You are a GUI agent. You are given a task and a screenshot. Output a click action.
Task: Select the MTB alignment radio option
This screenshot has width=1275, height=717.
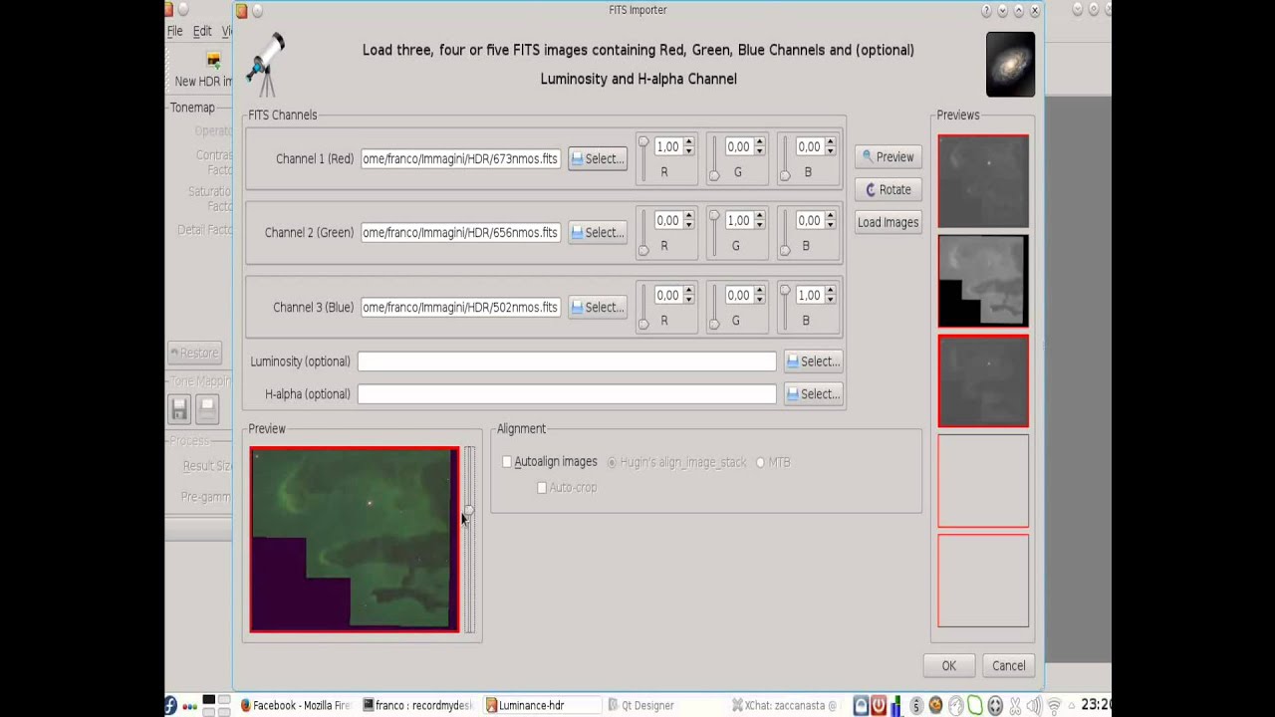[760, 462]
